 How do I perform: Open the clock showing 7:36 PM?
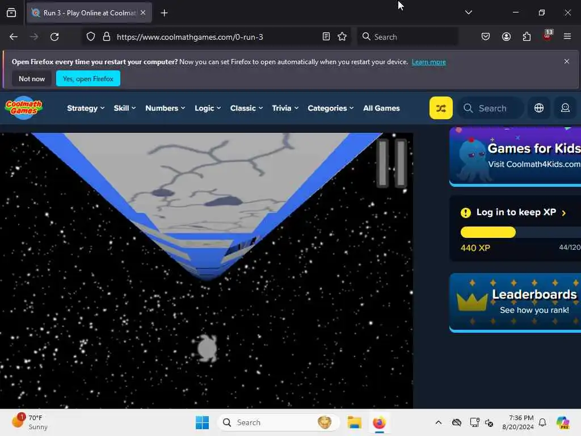(518, 422)
